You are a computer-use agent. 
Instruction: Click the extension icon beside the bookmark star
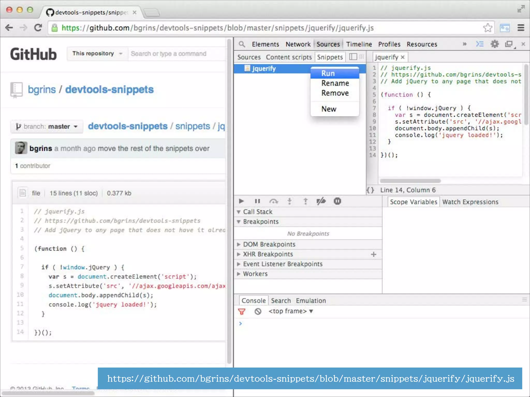point(505,28)
